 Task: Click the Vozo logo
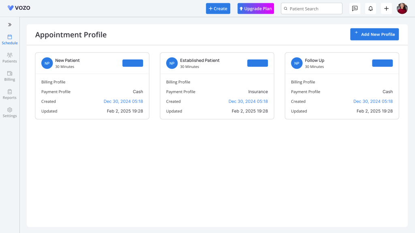point(19,8)
